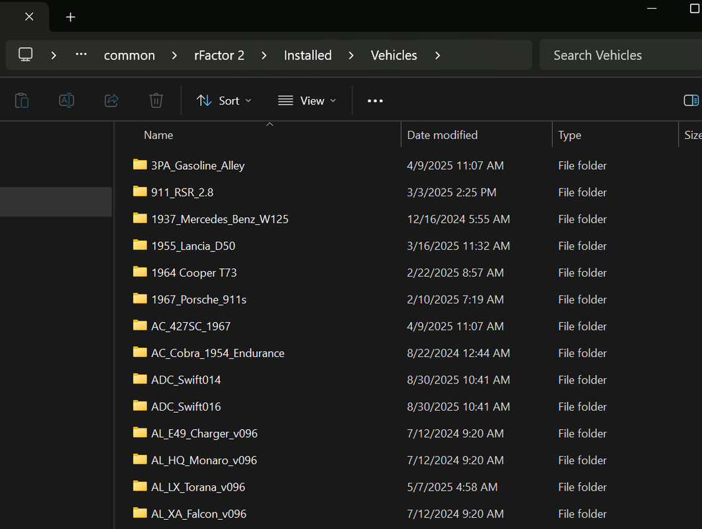The image size is (702, 529).
Task: Click folder icon of 1967_Porsche_911s
Action: click(140, 299)
